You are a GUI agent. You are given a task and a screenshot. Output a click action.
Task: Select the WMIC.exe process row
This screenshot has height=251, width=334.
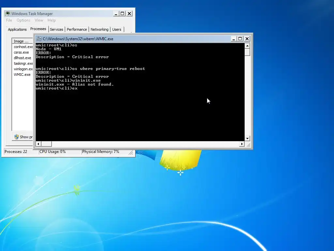(x=23, y=75)
